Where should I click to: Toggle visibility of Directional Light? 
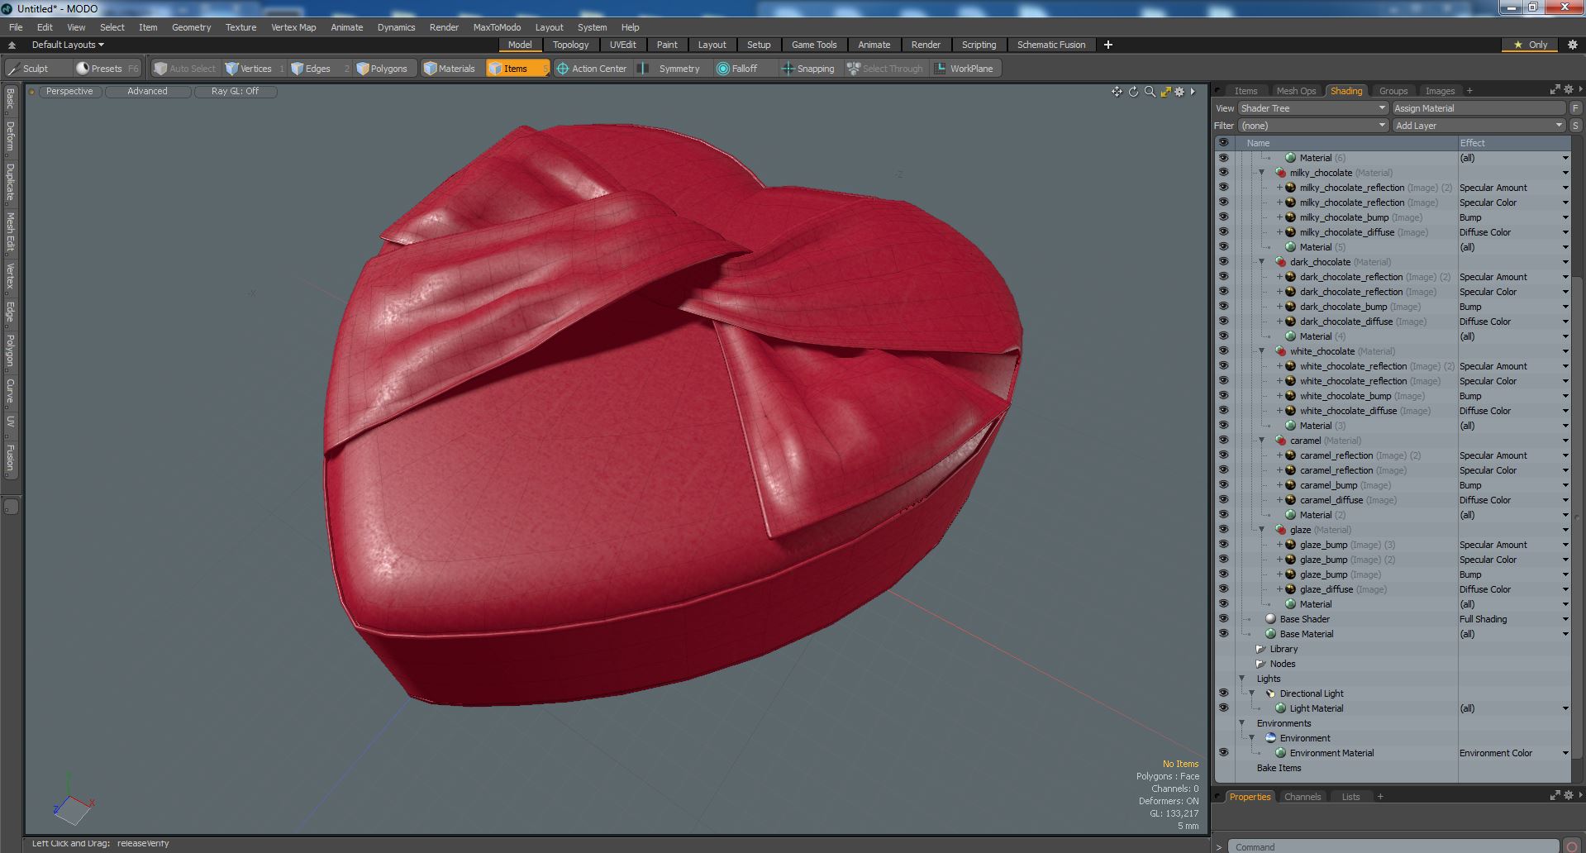tap(1223, 693)
